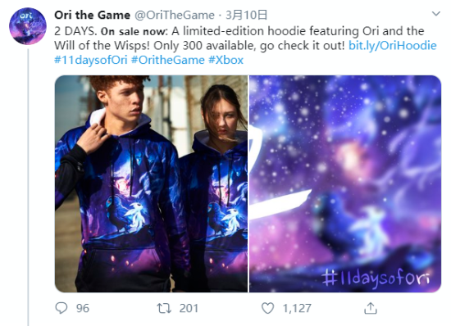Open the Ori the Game display name
Viewport: 451px width, 326px height.
93,16
